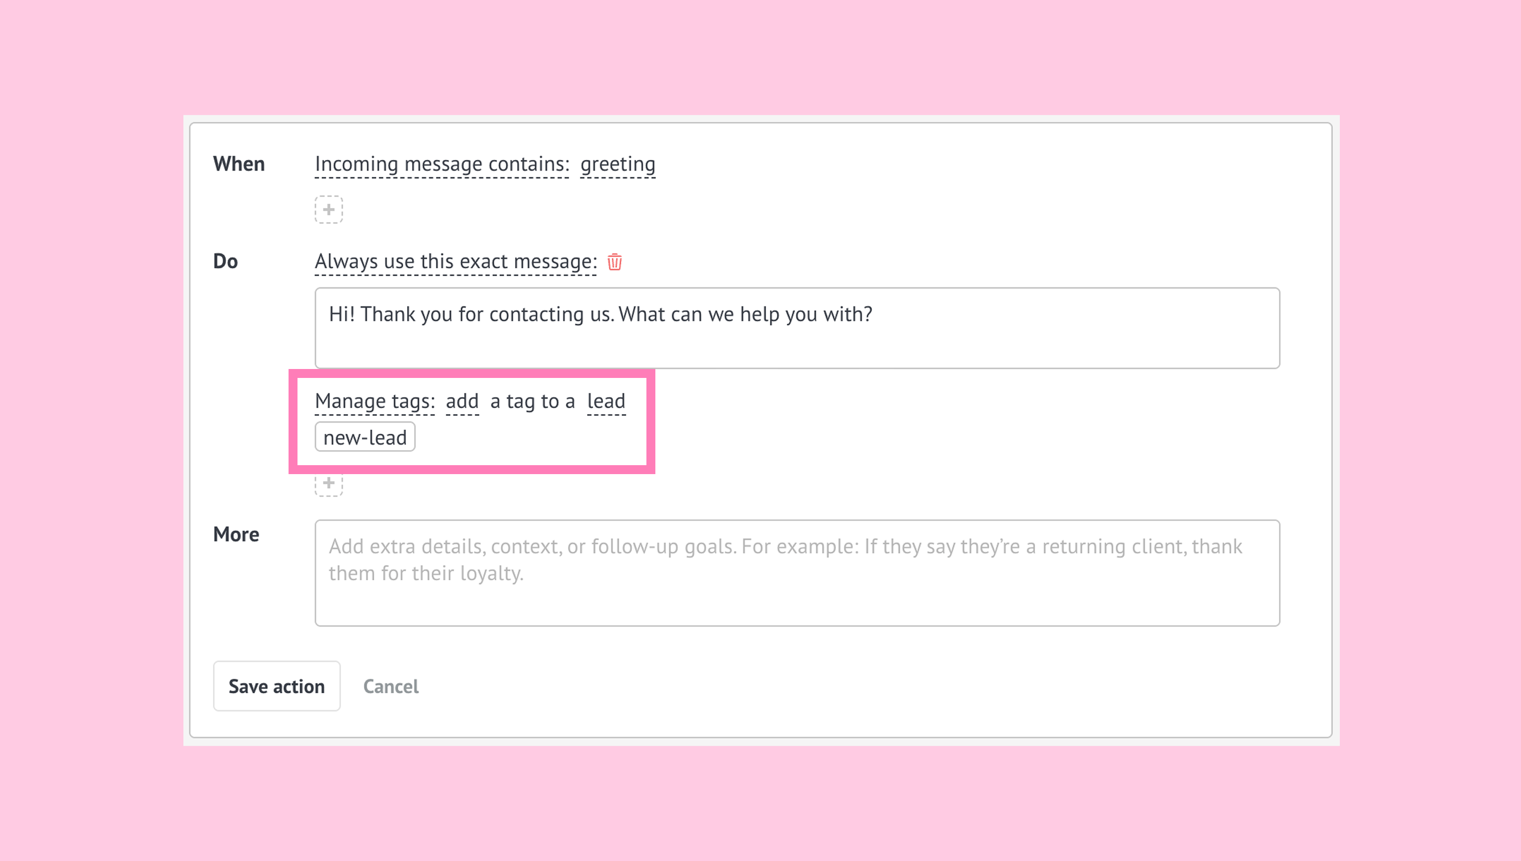Change the 'add' tag operation option
1521x861 pixels.
(462, 401)
